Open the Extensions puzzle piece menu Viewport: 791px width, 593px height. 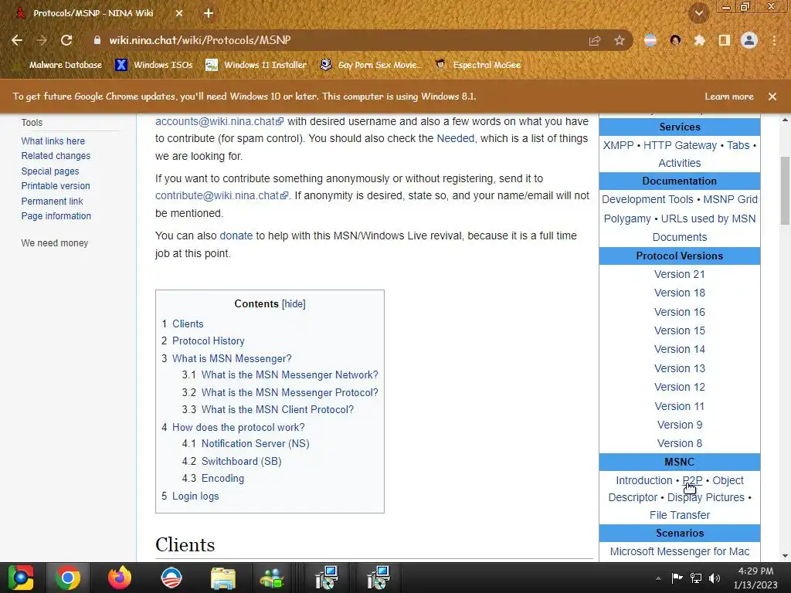click(x=699, y=40)
